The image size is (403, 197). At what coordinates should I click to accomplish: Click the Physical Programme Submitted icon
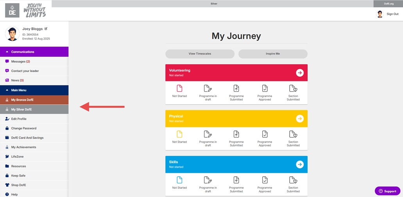click(236, 134)
